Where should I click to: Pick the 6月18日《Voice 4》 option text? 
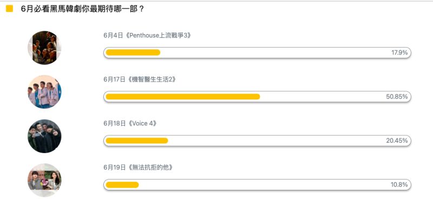130,124
